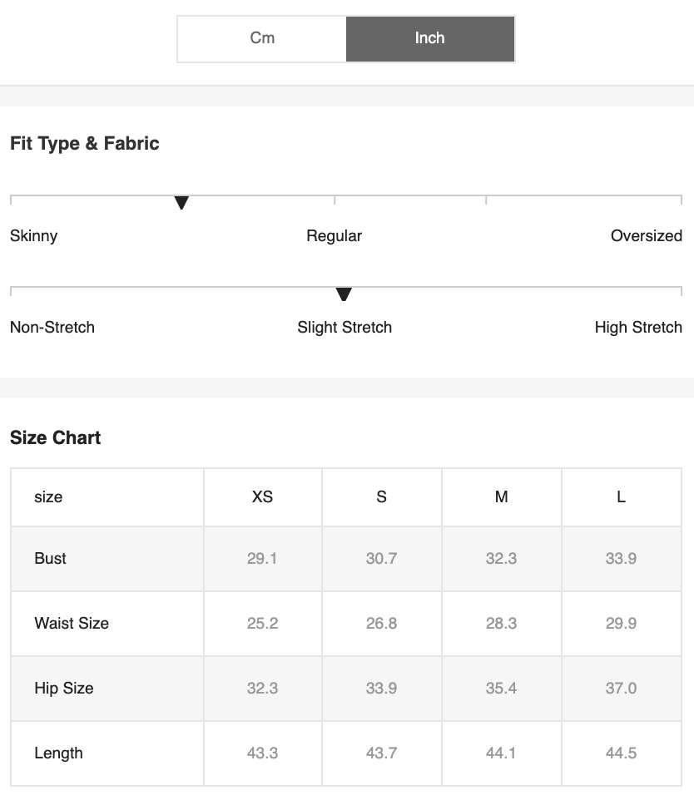Image resolution: width=694 pixels, height=795 pixels.
Task: Click the Oversized fit label
Action: pyautogui.click(x=647, y=236)
